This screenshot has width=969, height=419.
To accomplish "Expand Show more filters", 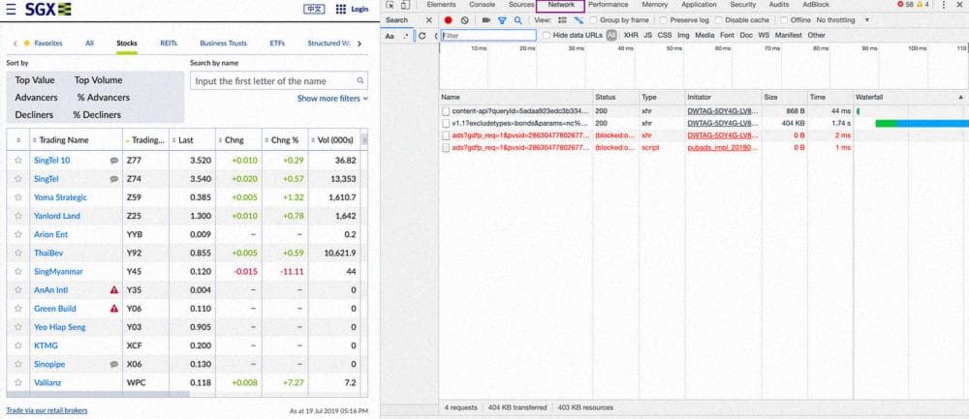I will 332,99.
